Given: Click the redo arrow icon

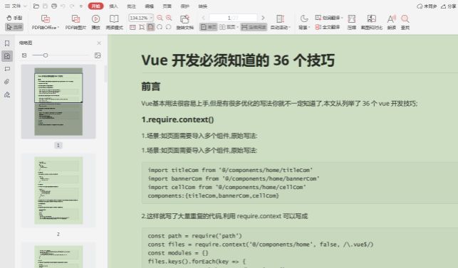Looking at the screenshot, I should pos(71,6).
